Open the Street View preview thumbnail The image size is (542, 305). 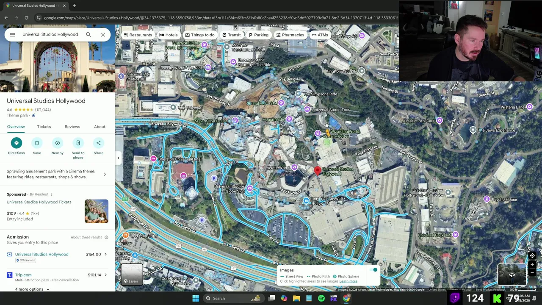pos(512,274)
